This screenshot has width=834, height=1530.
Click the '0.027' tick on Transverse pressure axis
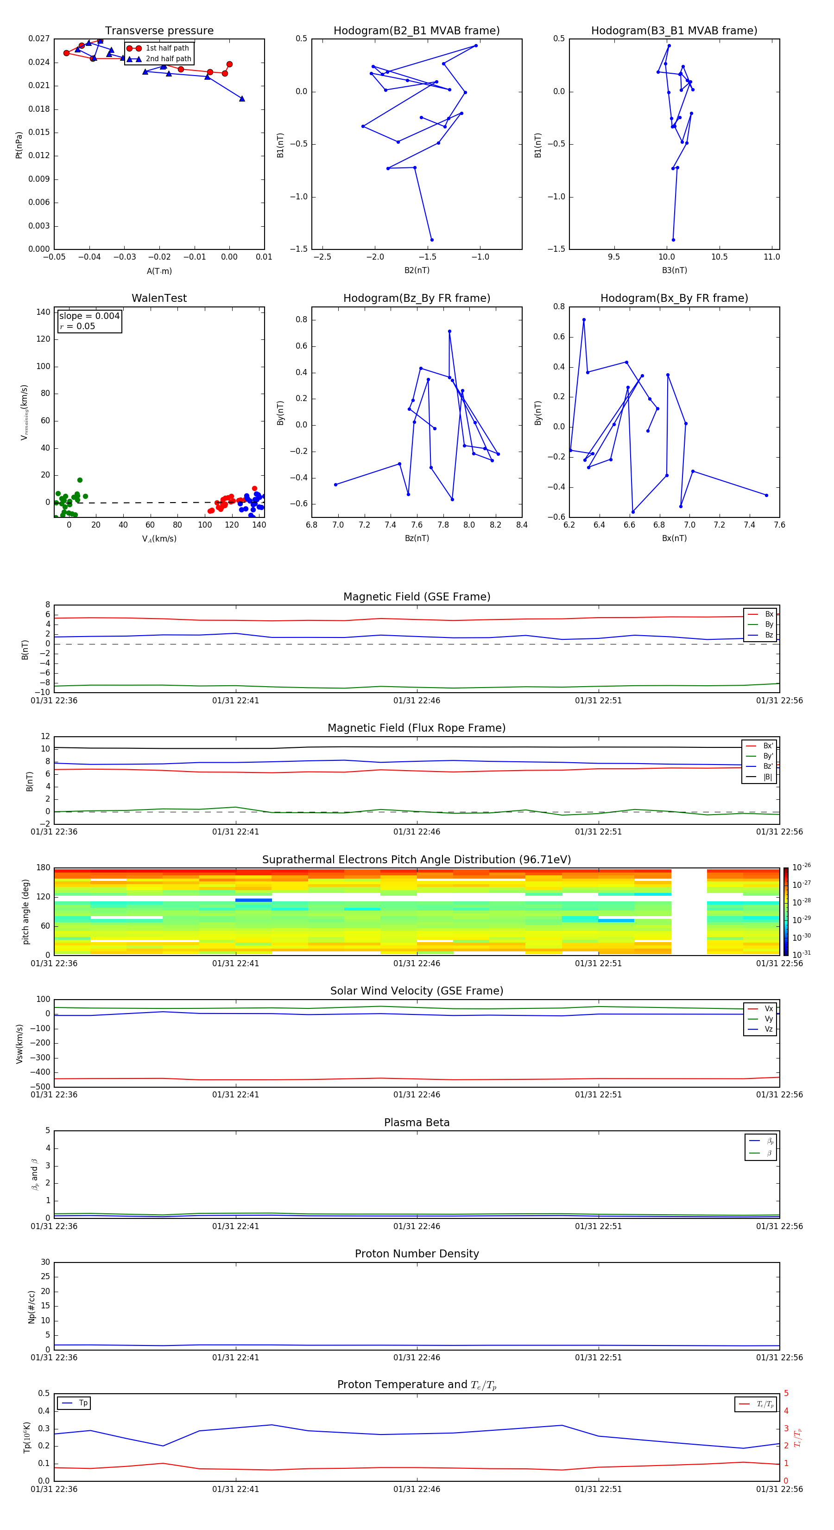click(39, 38)
